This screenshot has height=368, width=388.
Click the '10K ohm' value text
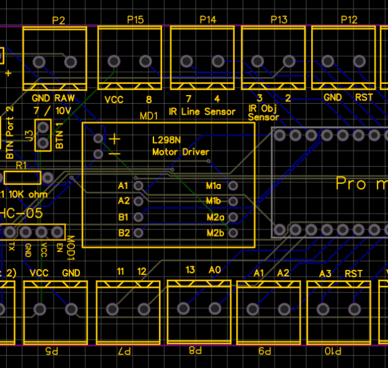[x=28, y=194]
